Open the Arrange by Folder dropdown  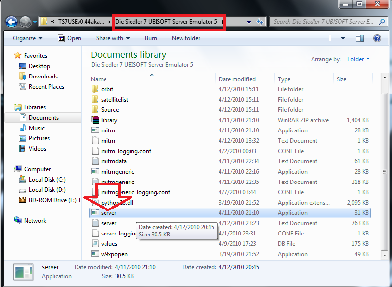pyautogui.click(x=359, y=59)
